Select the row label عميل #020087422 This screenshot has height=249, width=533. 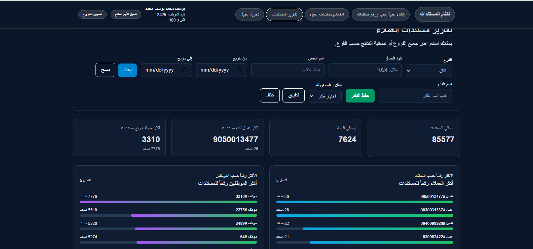[438, 237]
